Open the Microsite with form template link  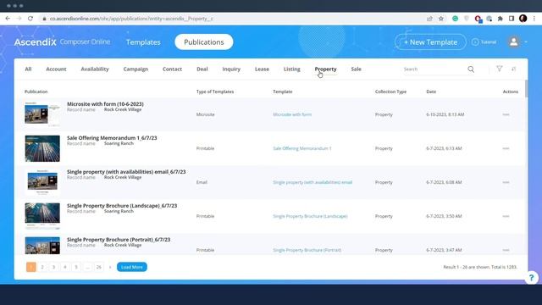point(292,114)
